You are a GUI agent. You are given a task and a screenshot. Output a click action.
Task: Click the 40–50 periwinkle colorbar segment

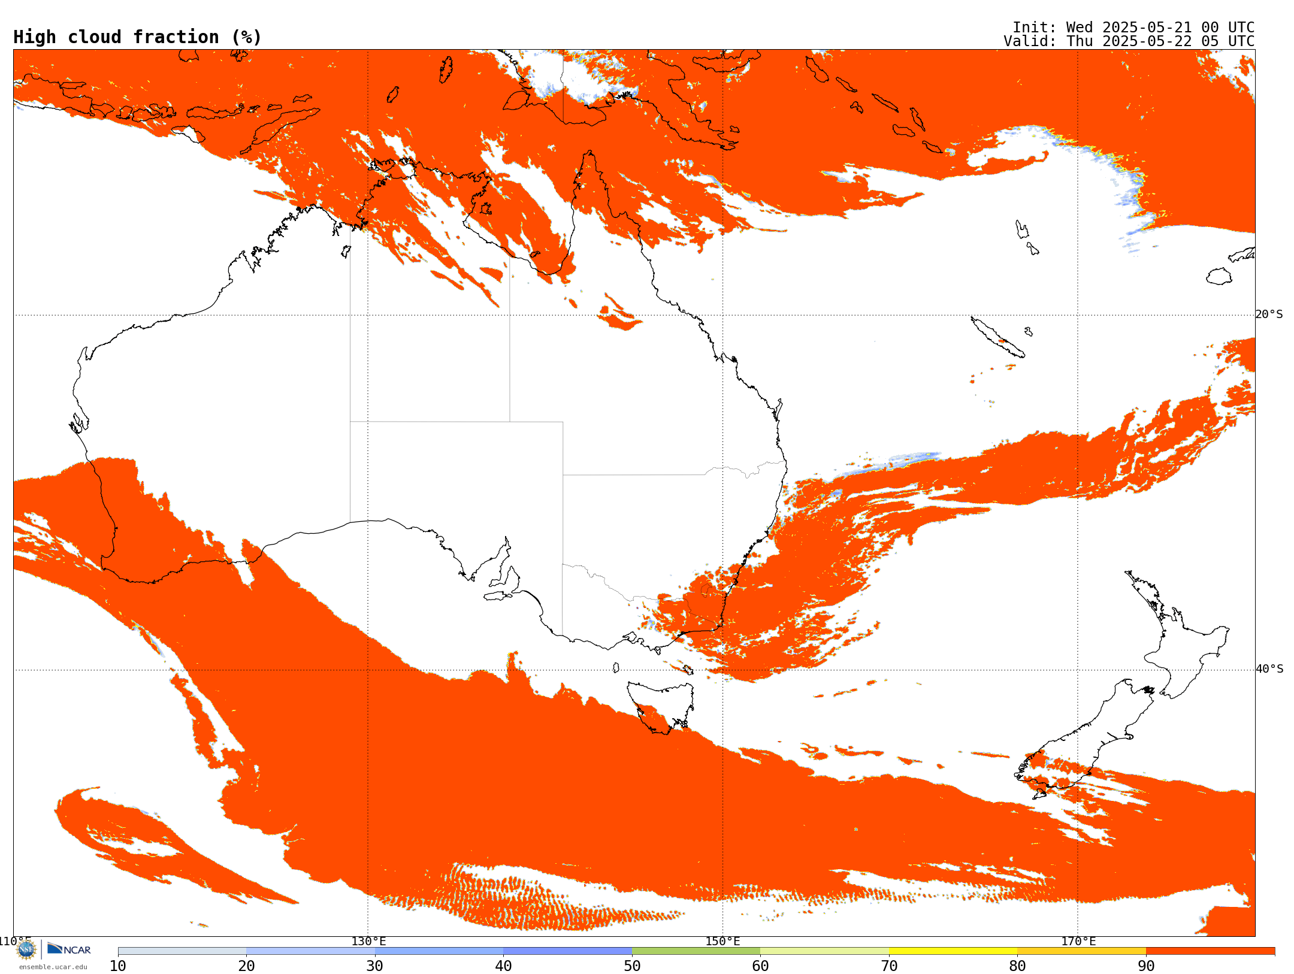coord(567,951)
